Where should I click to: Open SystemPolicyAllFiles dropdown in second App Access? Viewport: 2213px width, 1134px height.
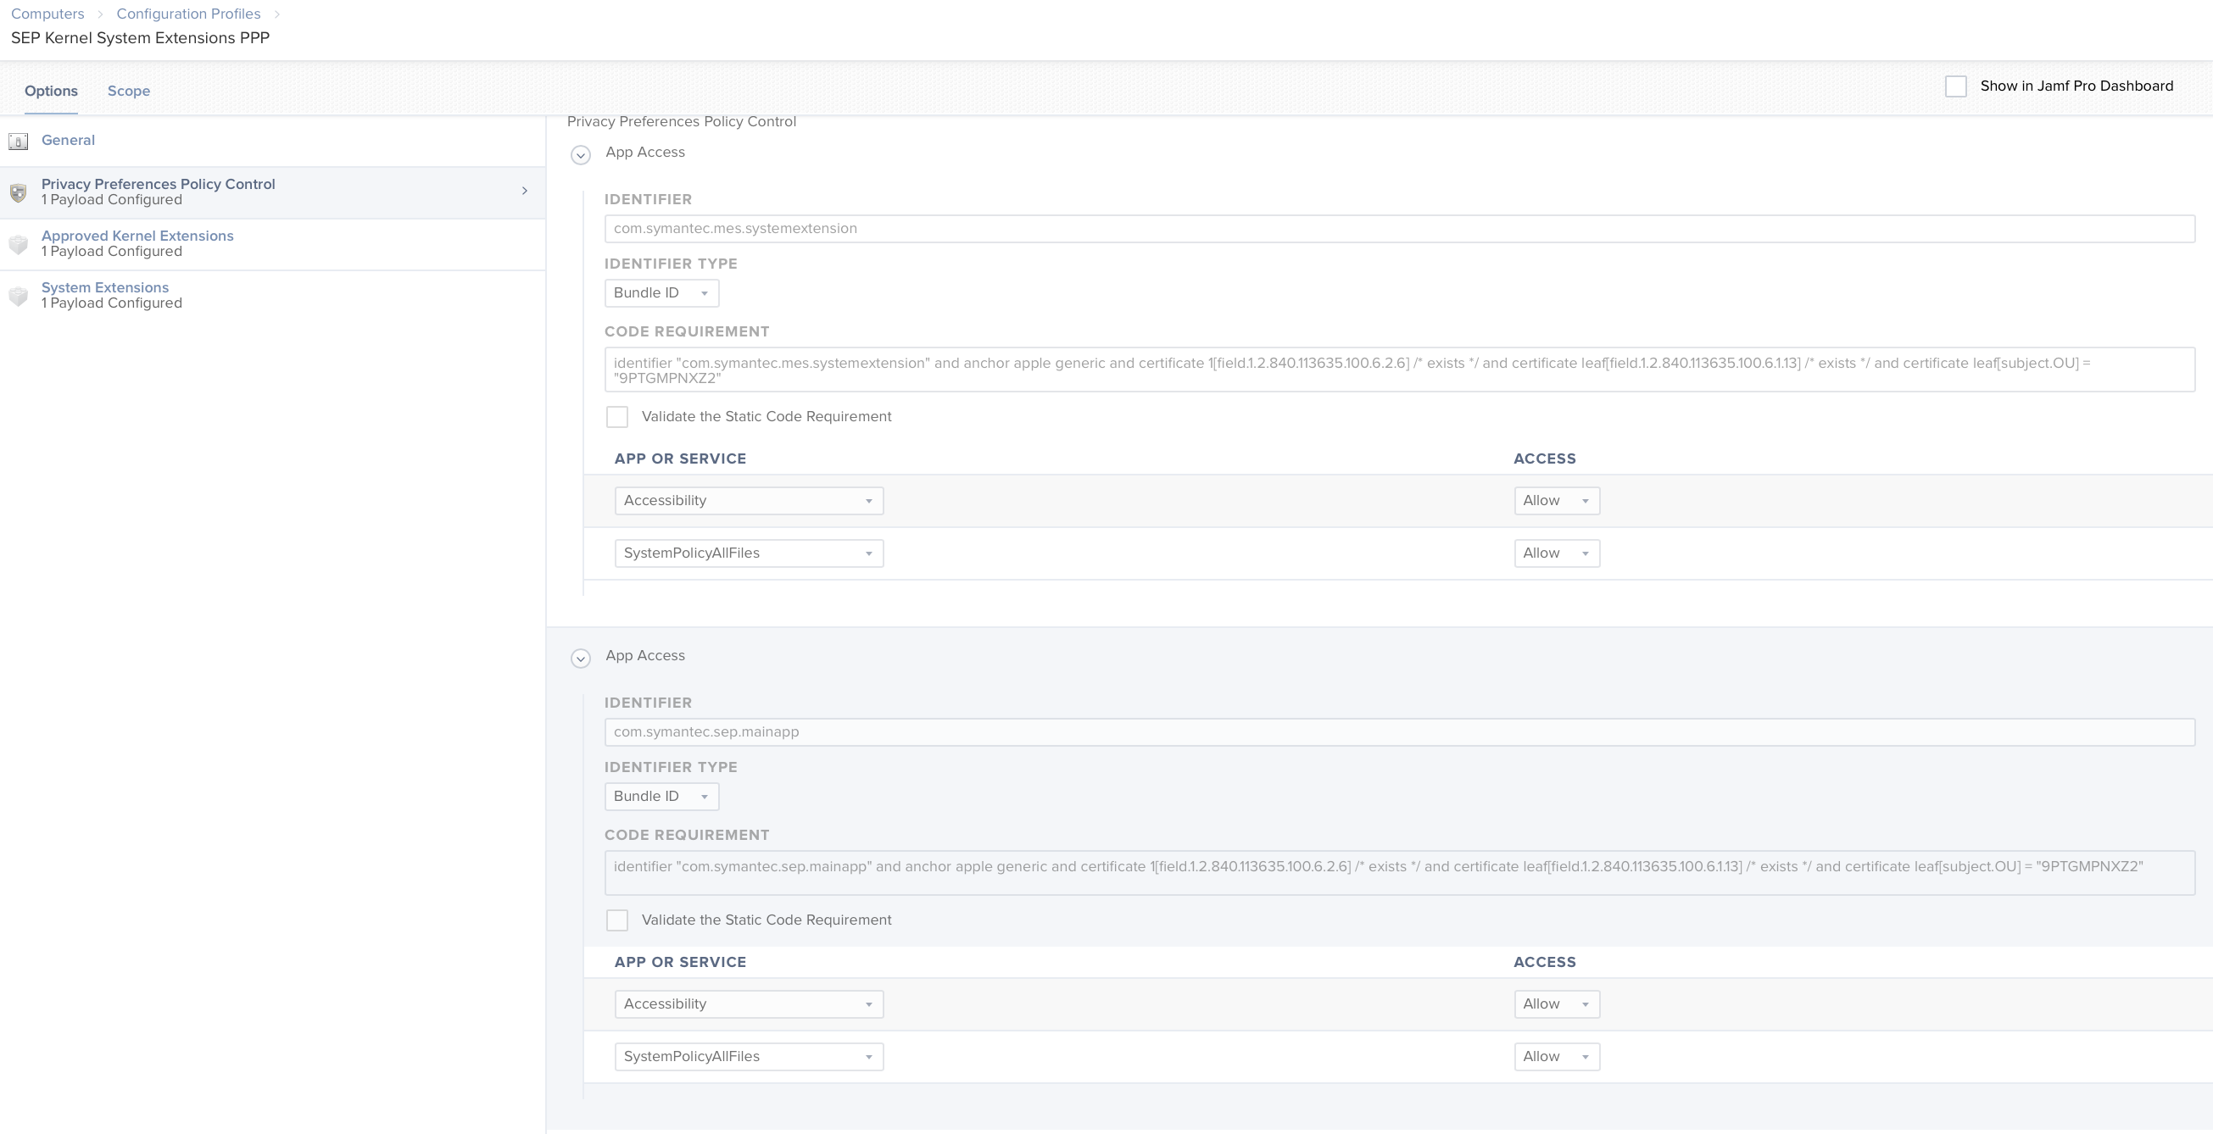tap(750, 1057)
